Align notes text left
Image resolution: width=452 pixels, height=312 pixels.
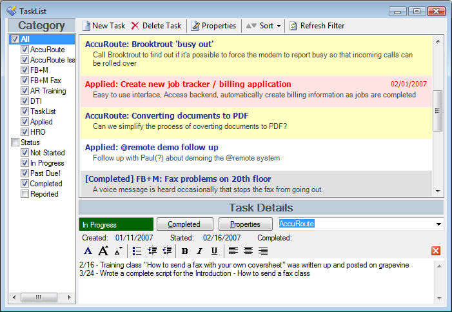[x=233, y=251]
